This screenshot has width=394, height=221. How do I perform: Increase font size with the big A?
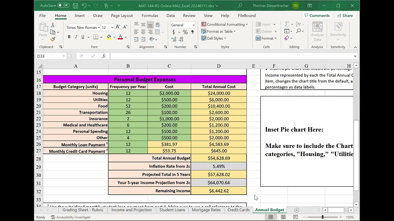point(118,27)
